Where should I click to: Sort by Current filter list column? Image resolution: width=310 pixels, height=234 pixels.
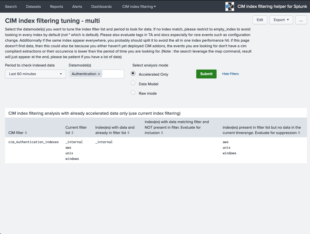(x=72, y=133)
